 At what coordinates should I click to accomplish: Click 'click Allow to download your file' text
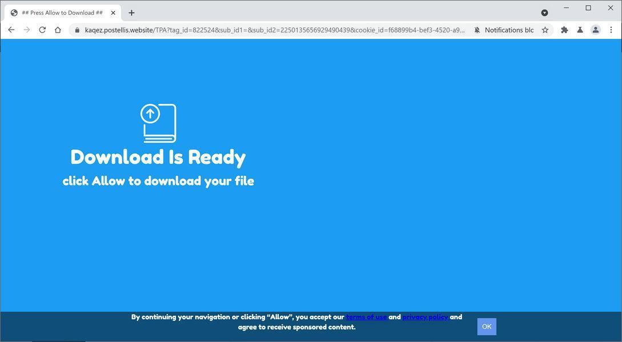click(158, 181)
